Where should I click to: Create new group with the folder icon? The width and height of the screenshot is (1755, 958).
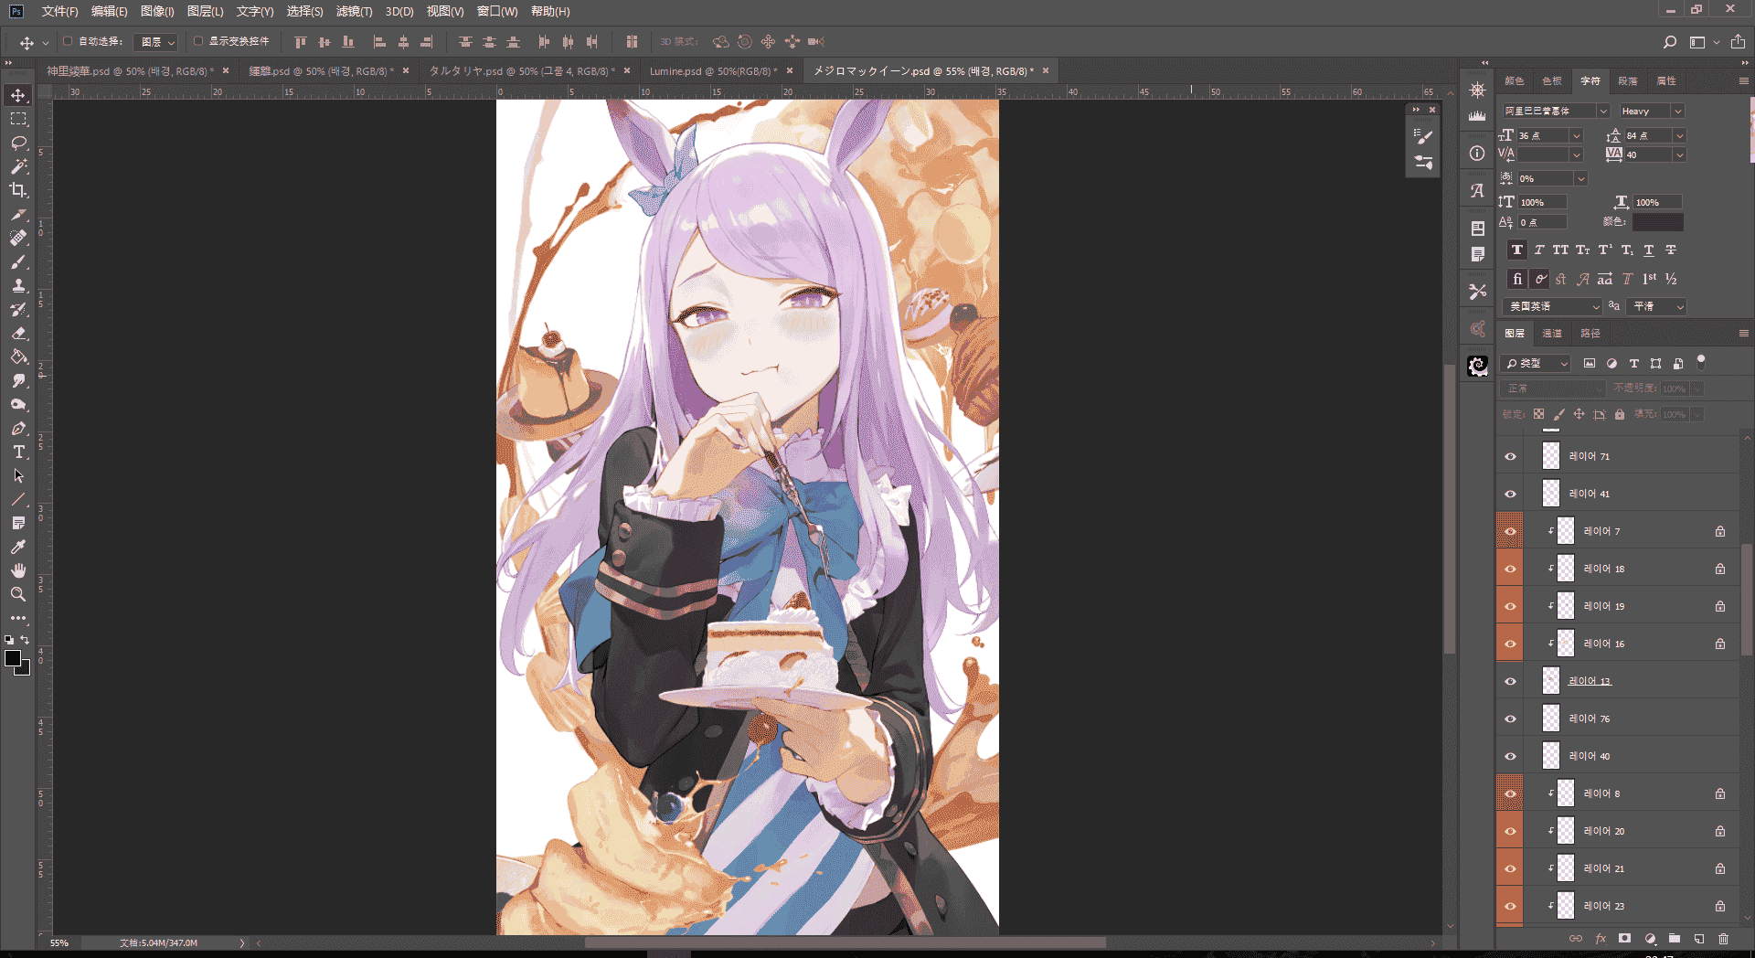click(x=1674, y=938)
